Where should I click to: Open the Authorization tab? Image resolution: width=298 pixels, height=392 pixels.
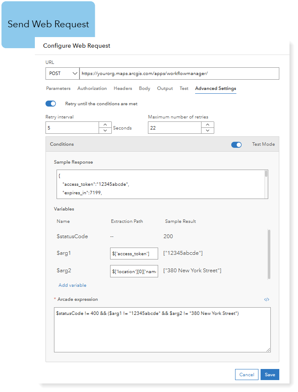coord(92,89)
